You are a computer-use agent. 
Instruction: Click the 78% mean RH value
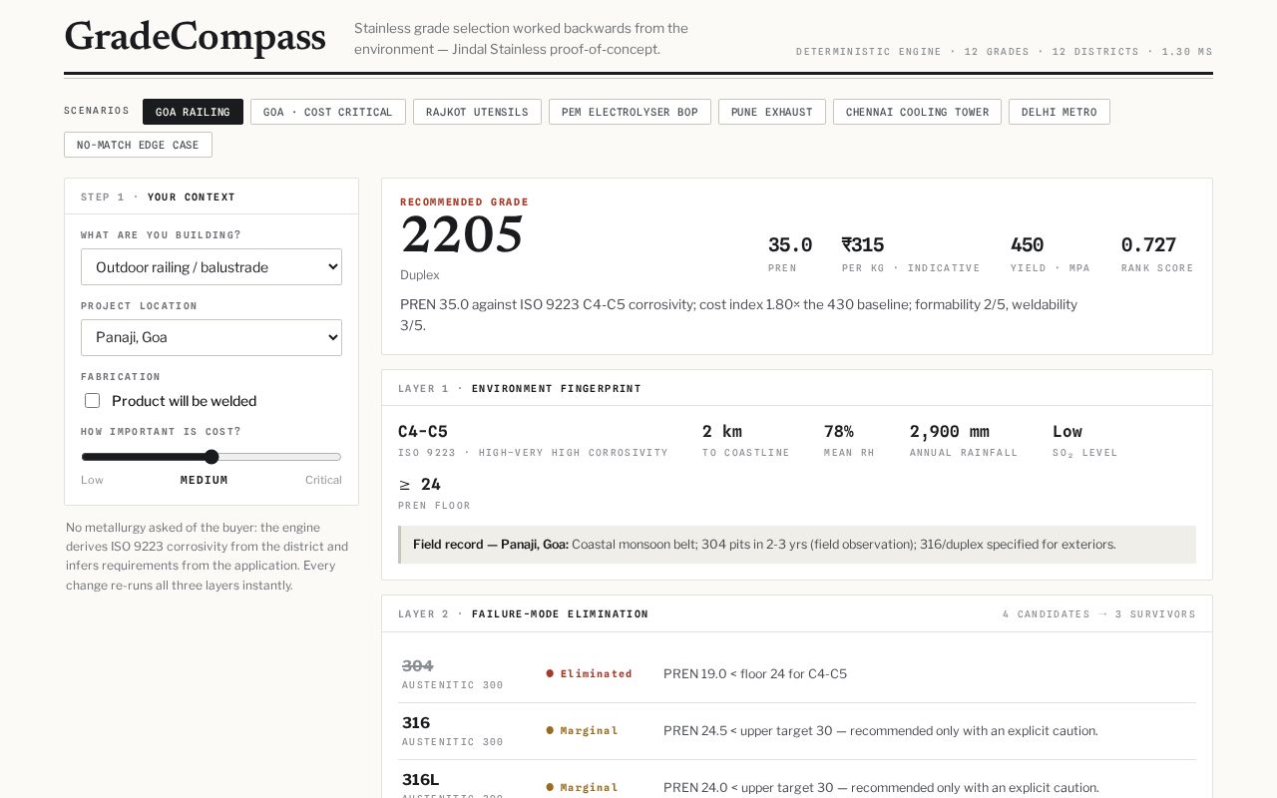click(x=839, y=431)
